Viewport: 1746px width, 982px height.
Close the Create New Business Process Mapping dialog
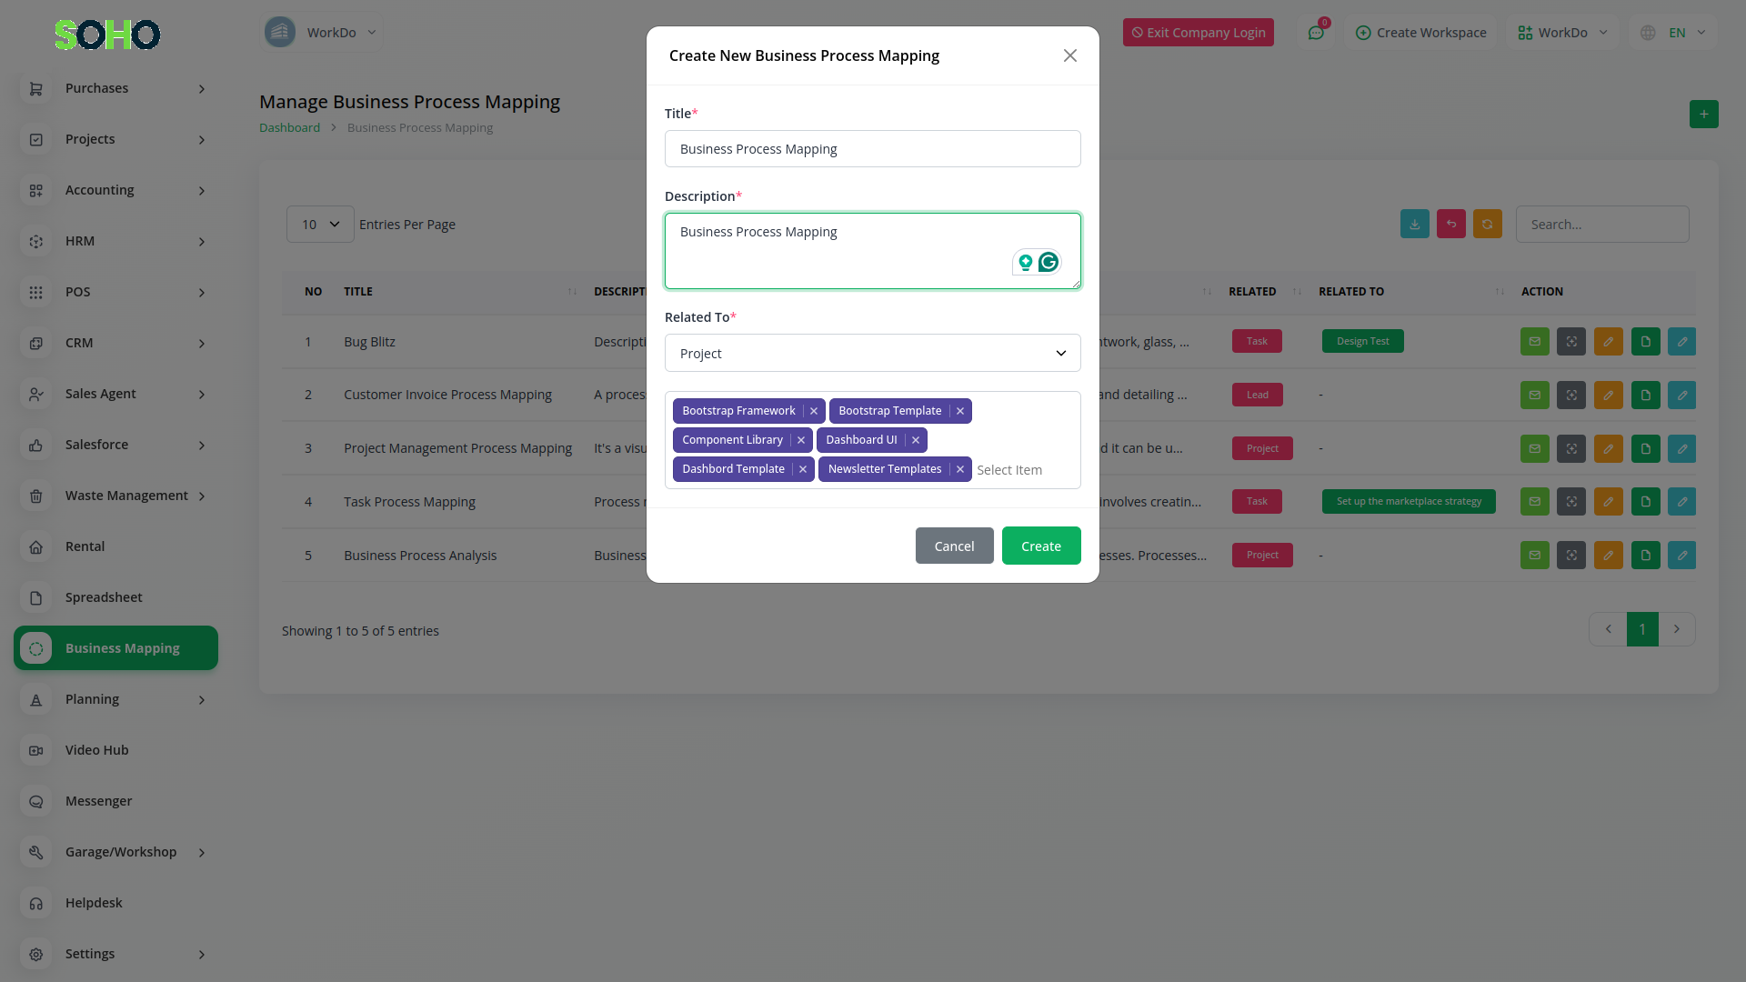[x=1070, y=56]
